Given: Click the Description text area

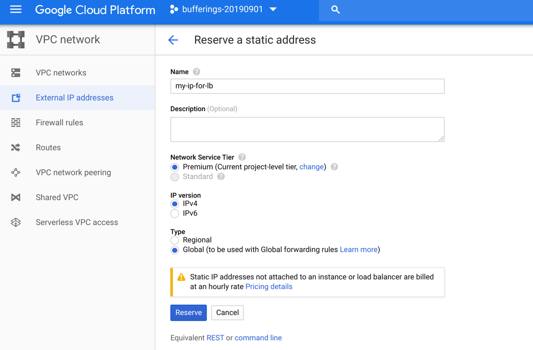Looking at the screenshot, I should [x=307, y=130].
